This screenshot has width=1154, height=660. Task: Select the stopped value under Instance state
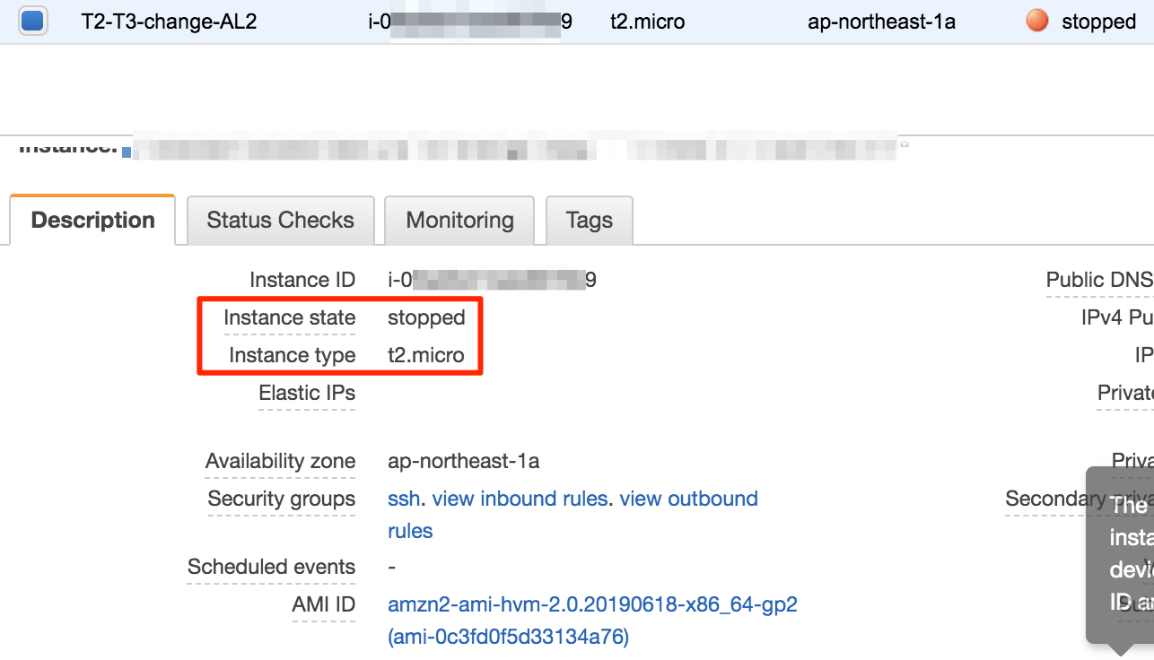coord(426,317)
